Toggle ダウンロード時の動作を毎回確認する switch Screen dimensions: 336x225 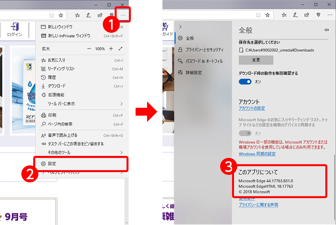tap(245, 82)
